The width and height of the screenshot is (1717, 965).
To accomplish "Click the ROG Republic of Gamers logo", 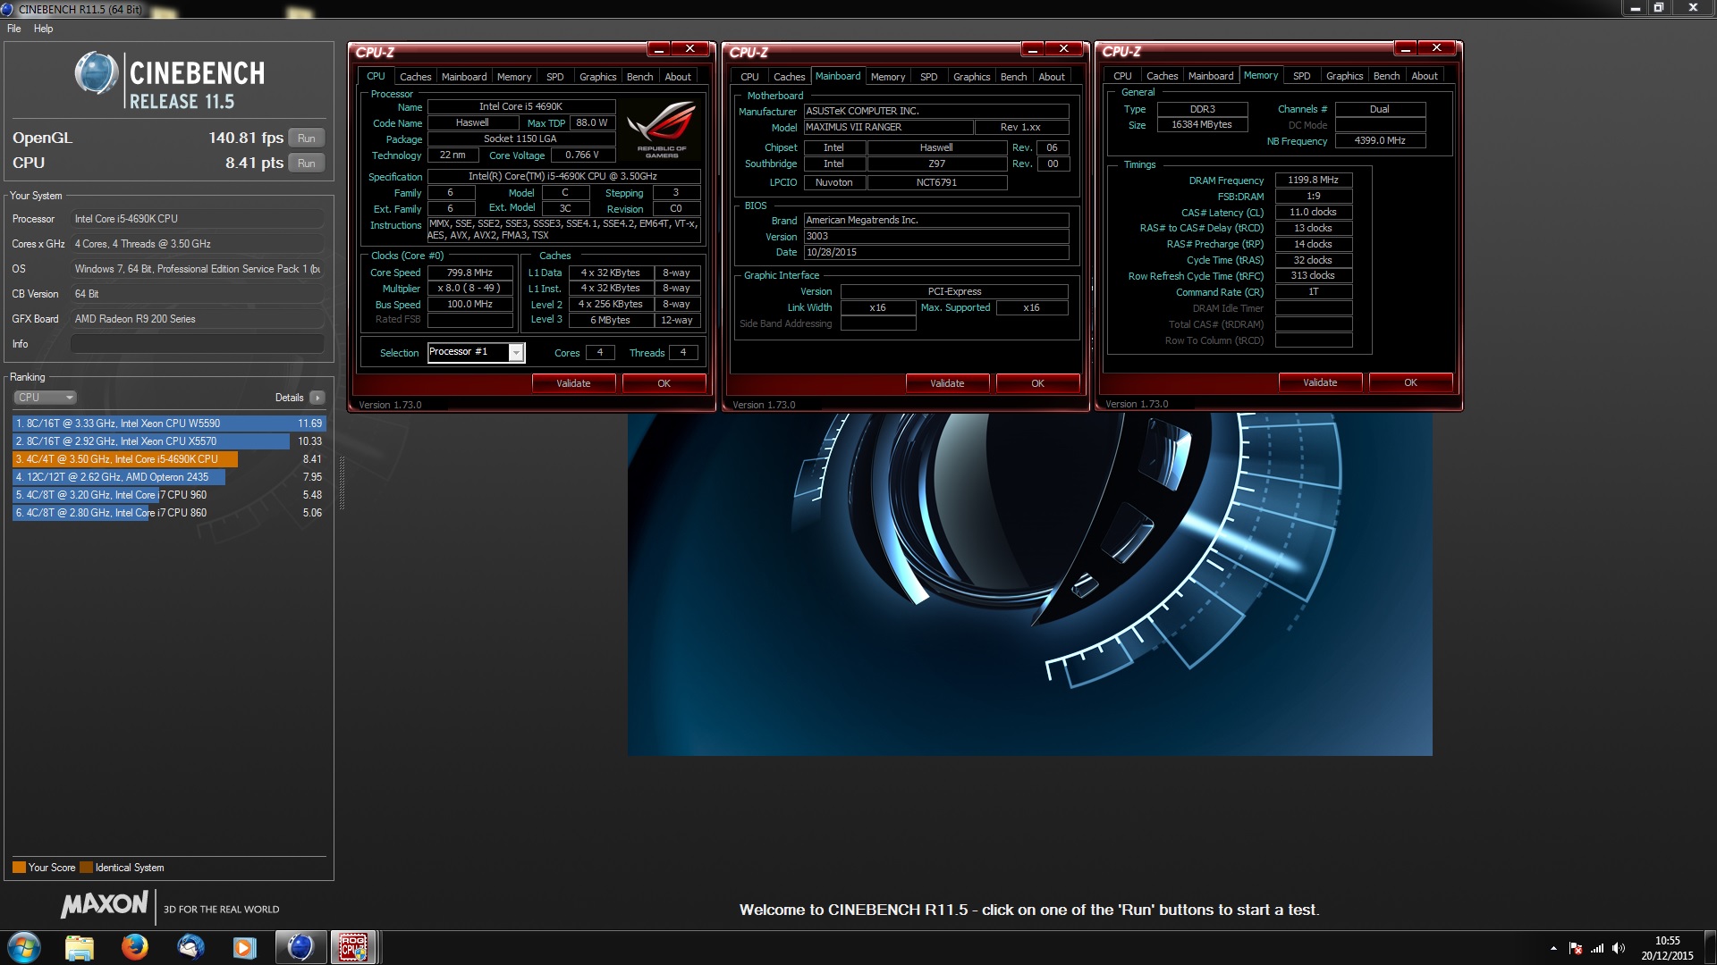I will coord(662,130).
